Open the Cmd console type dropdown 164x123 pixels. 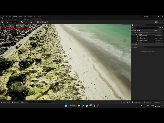[24, 102]
